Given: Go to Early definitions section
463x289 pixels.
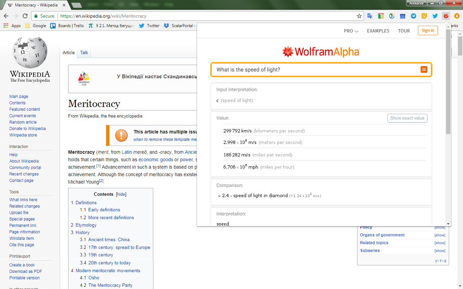Looking at the screenshot, I should pyautogui.click(x=104, y=210).
